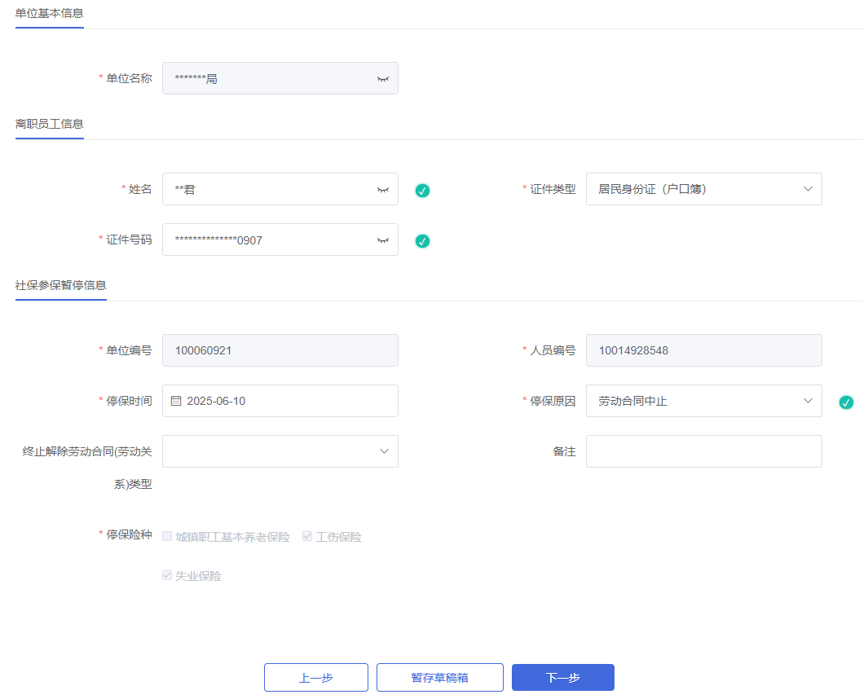The height and width of the screenshot is (699, 868).
Task: Select the 社保参保暂停信息 section heading
Action: point(60,285)
